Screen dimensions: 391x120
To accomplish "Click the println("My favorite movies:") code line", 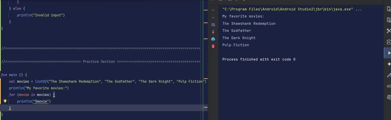I will click(39, 88).
